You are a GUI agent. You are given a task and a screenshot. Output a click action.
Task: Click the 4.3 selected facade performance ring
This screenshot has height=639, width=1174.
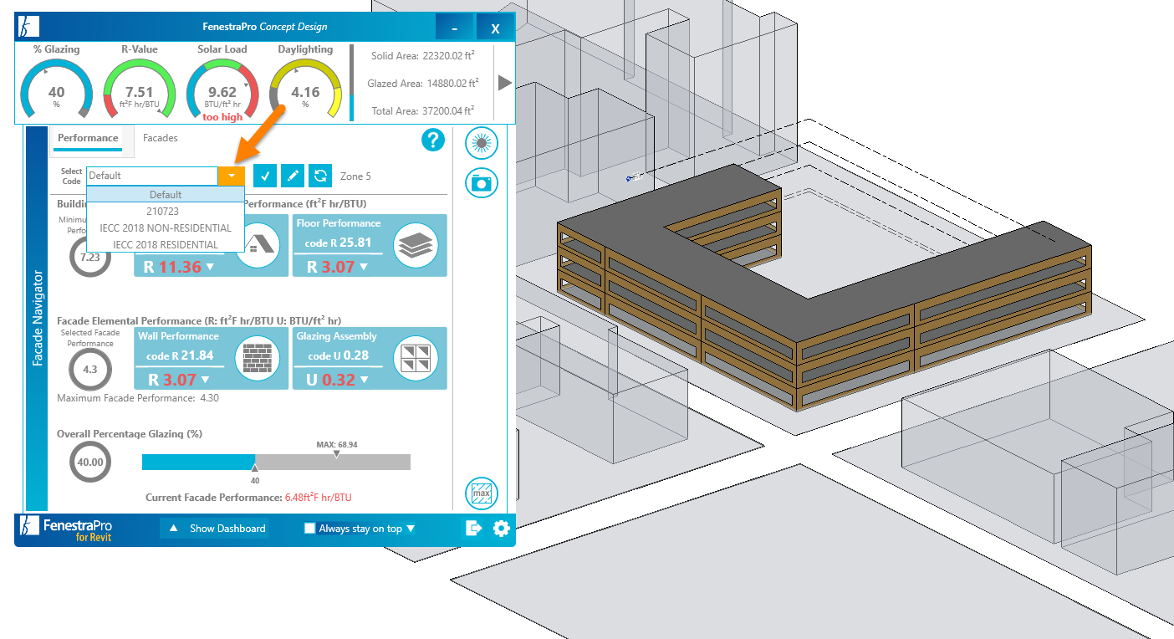click(x=90, y=370)
